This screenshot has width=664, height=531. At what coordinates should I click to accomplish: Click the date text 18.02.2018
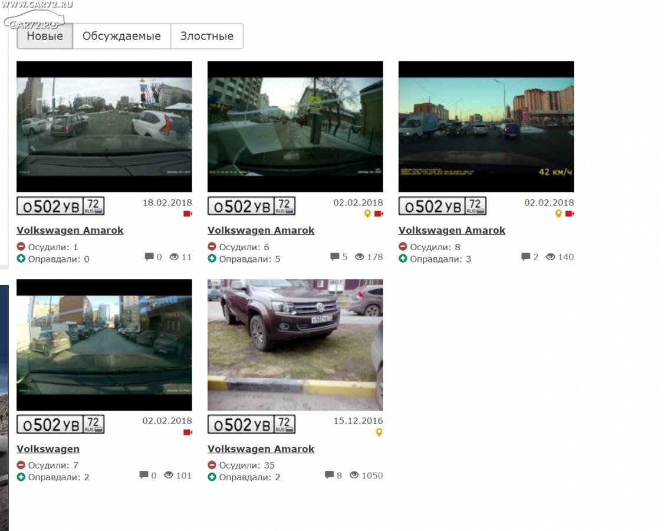(167, 202)
